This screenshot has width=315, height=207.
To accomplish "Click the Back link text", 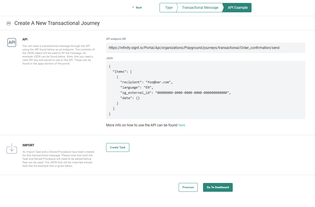I will (x=139, y=8).
